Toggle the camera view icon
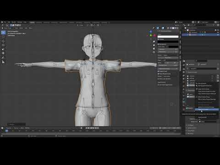This screenshot has height=165, width=220. 154,49
